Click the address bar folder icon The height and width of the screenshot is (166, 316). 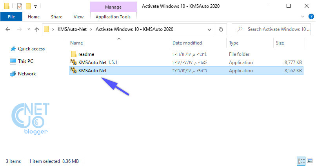tap(47, 29)
